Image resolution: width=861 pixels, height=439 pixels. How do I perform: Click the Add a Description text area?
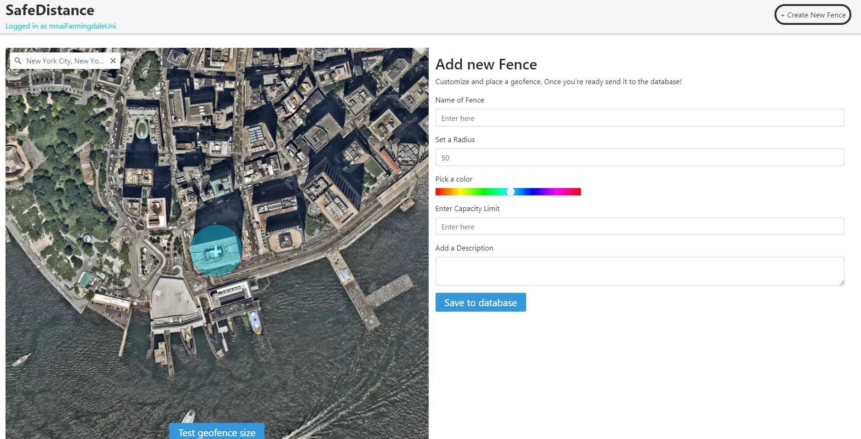coord(639,271)
